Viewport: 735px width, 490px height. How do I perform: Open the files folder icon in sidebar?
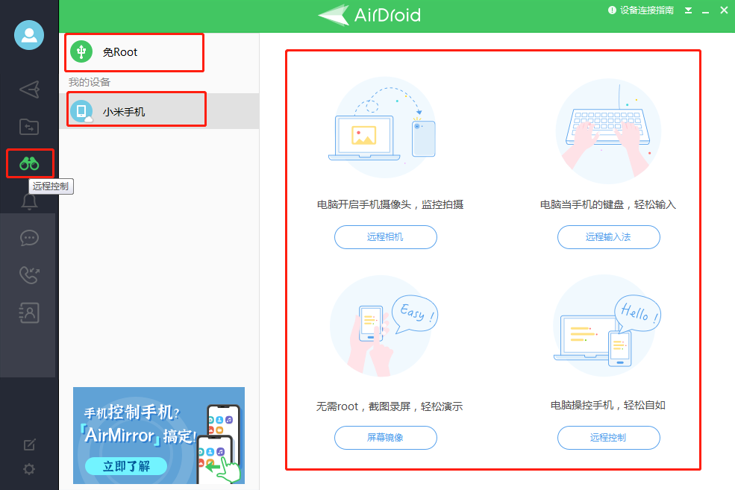click(29, 127)
